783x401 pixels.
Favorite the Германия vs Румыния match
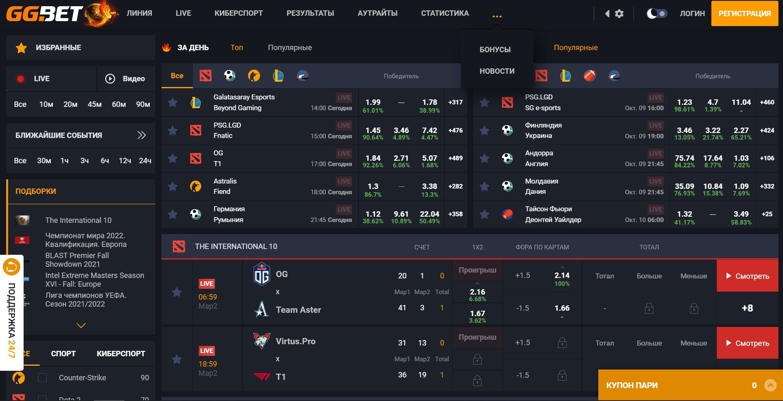pyautogui.click(x=173, y=214)
